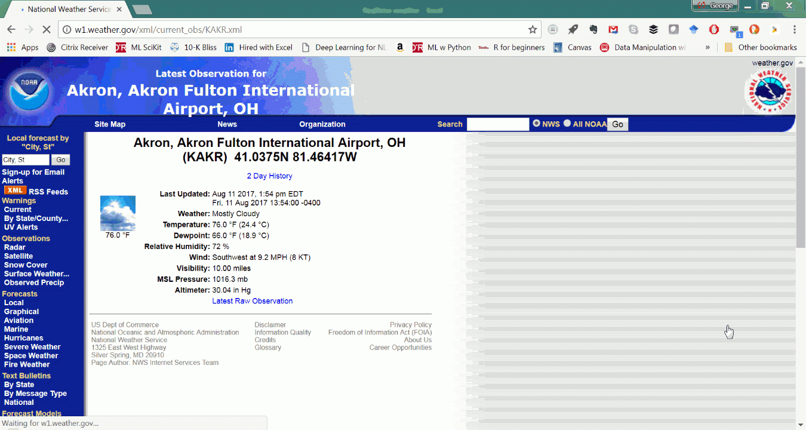Open the rocket extension in Chrome toolbar

coord(573,29)
